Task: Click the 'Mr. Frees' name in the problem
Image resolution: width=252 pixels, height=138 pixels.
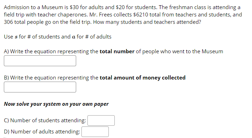Action: tap(101, 15)
